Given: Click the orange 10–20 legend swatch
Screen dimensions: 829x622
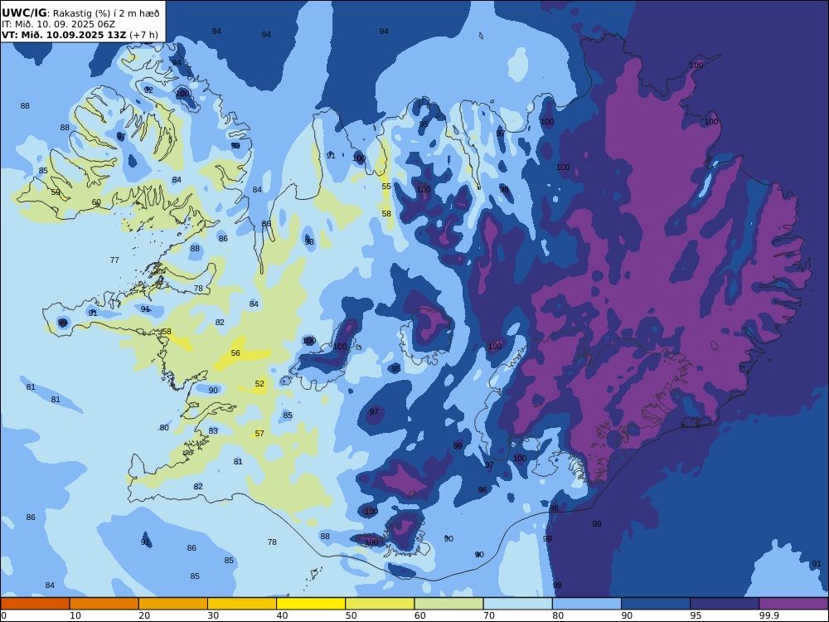Looking at the screenshot, I should point(104,604).
